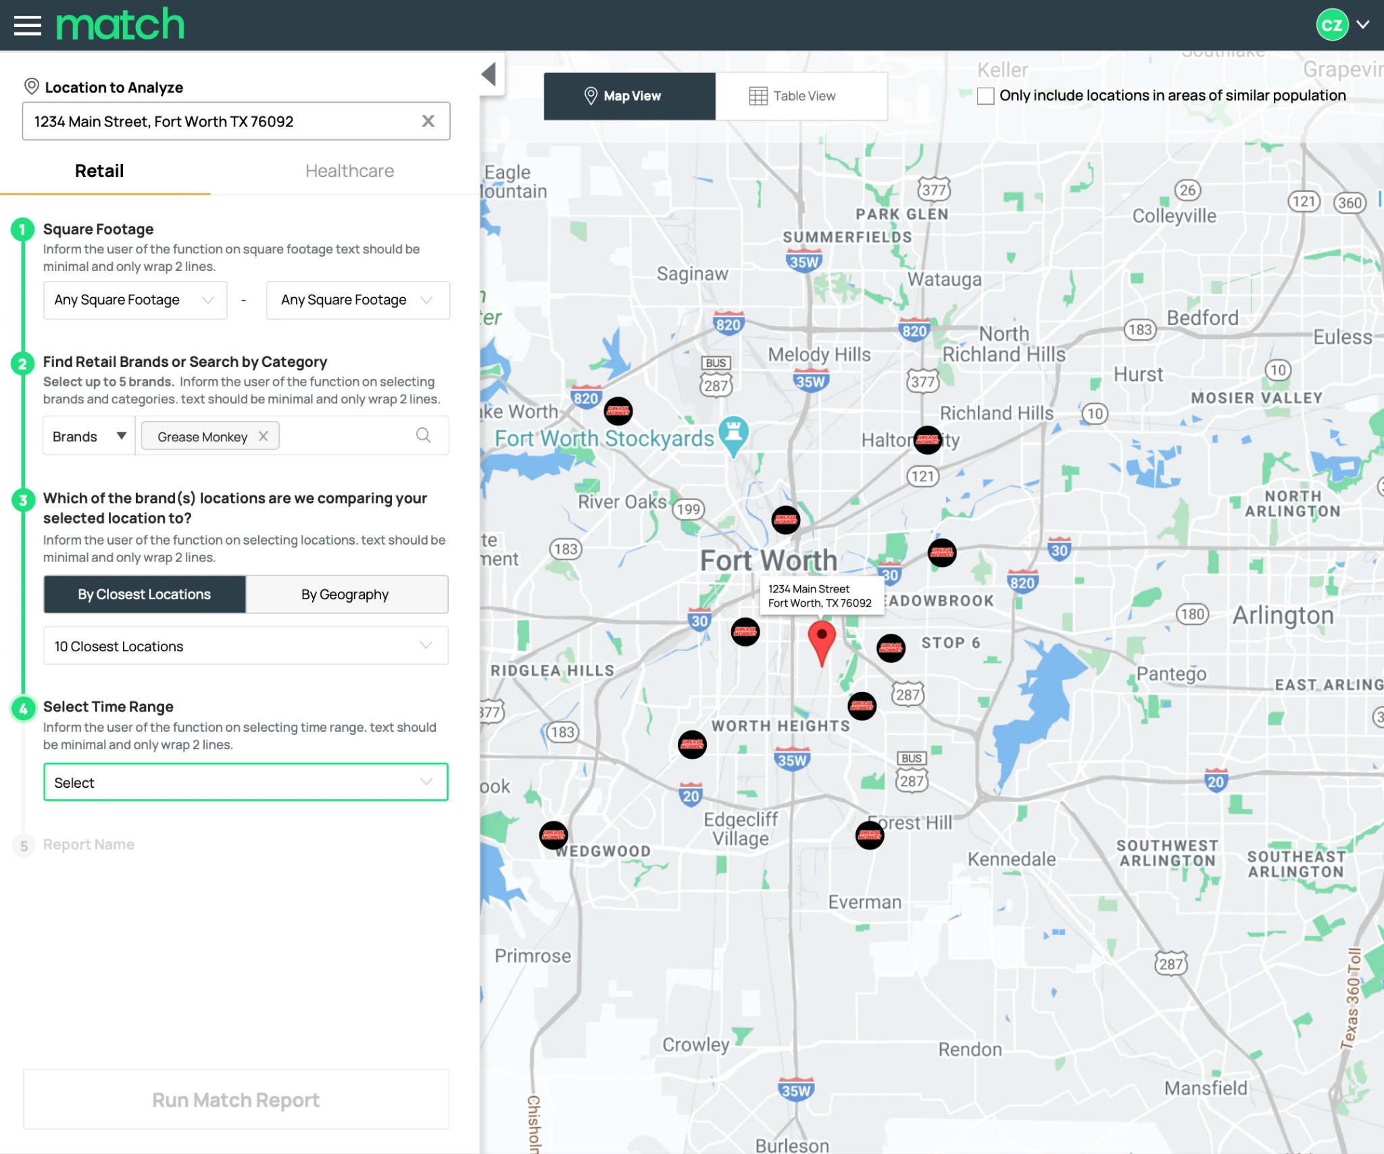This screenshot has height=1154, width=1384.
Task: Select By Closest Locations option
Action: point(145,595)
